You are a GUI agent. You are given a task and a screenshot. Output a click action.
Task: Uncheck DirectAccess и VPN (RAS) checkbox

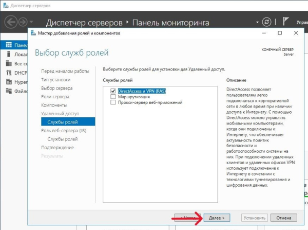[x=113, y=91]
